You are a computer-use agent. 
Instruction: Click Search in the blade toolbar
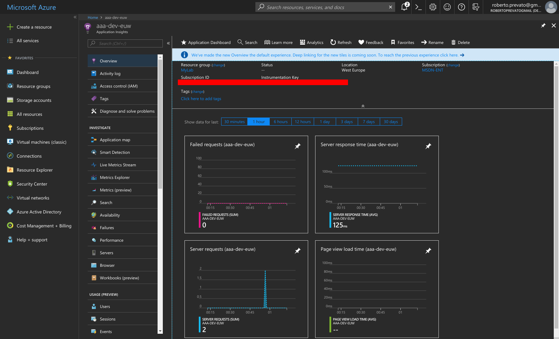coord(247,43)
